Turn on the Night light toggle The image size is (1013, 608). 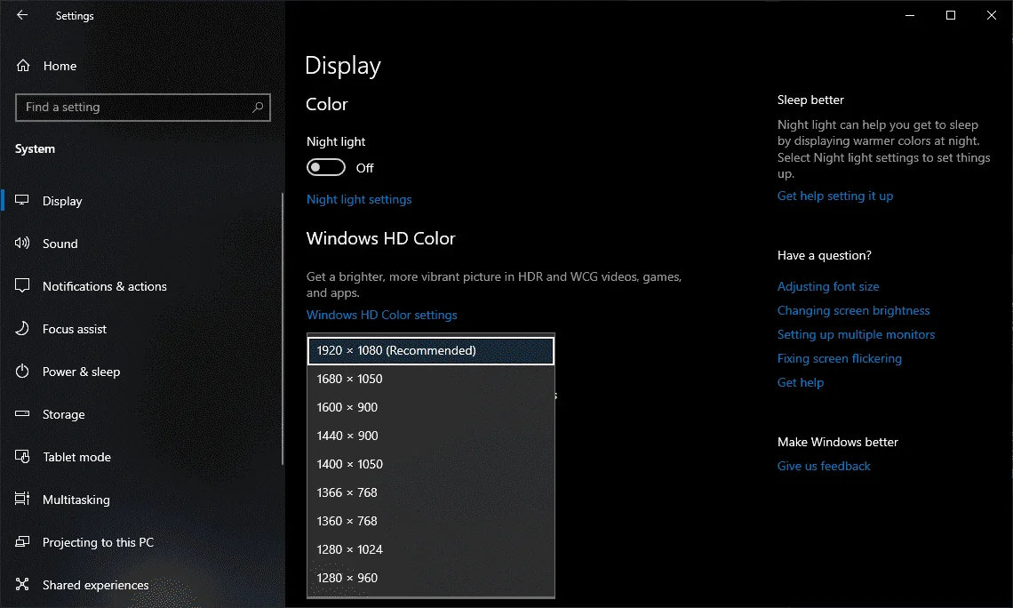click(x=325, y=167)
